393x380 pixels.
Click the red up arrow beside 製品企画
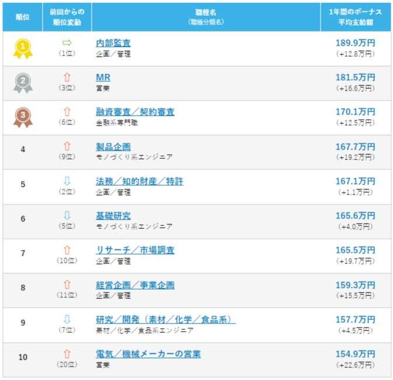point(67,147)
